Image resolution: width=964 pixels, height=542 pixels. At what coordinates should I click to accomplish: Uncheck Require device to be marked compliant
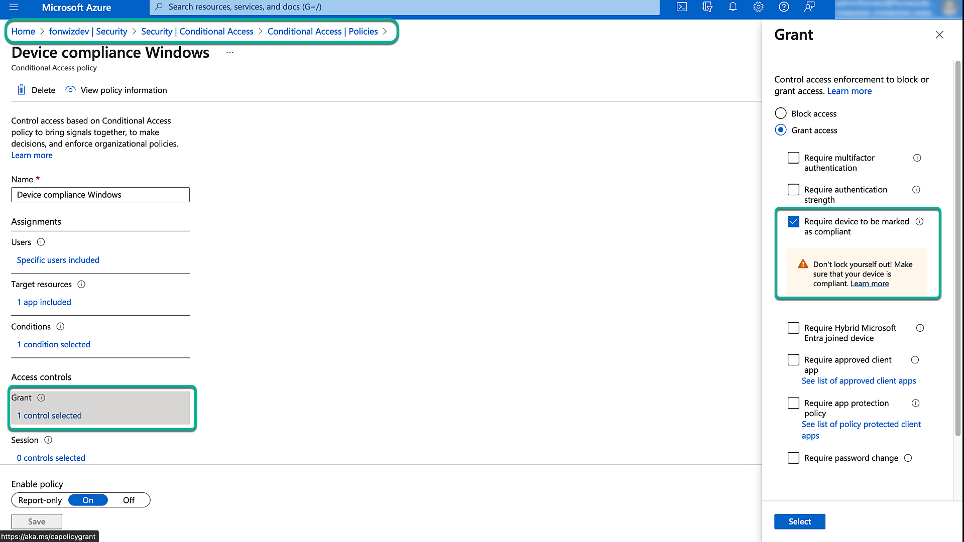pyautogui.click(x=793, y=221)
